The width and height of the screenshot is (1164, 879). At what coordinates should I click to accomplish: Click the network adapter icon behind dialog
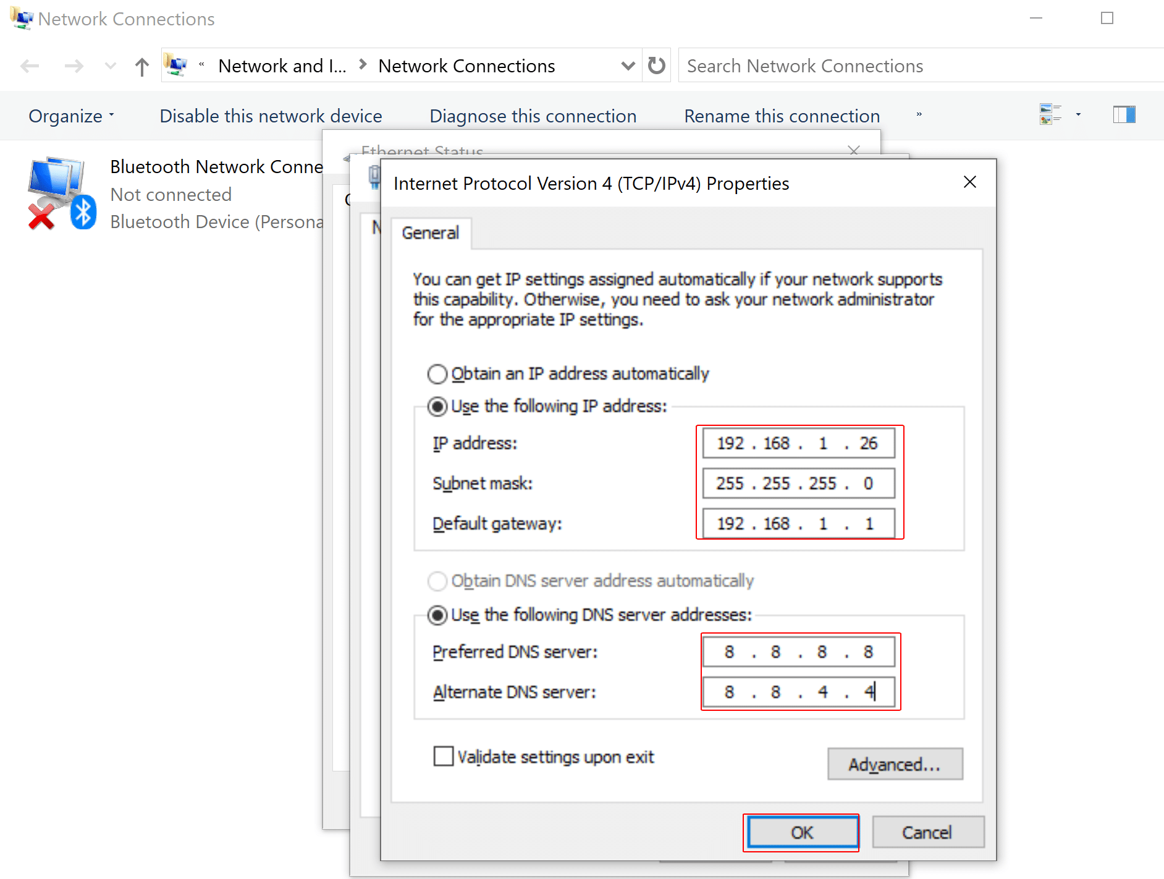374,177
